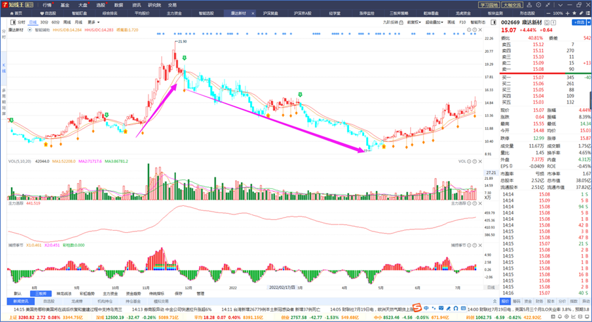Click the 画线 drawing tool button

pos(451,22)
